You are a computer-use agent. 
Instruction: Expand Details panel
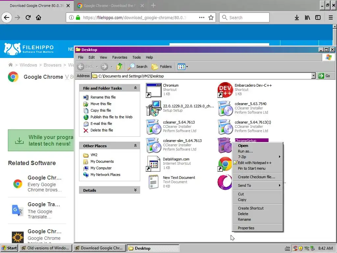click(x=135, y=190)
